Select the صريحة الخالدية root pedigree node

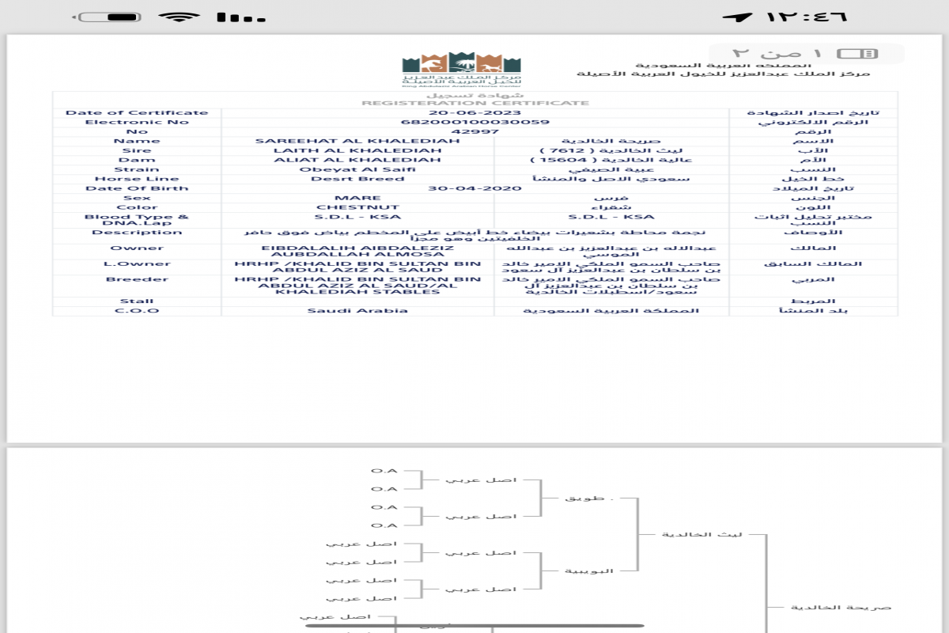tap(841, 607)
